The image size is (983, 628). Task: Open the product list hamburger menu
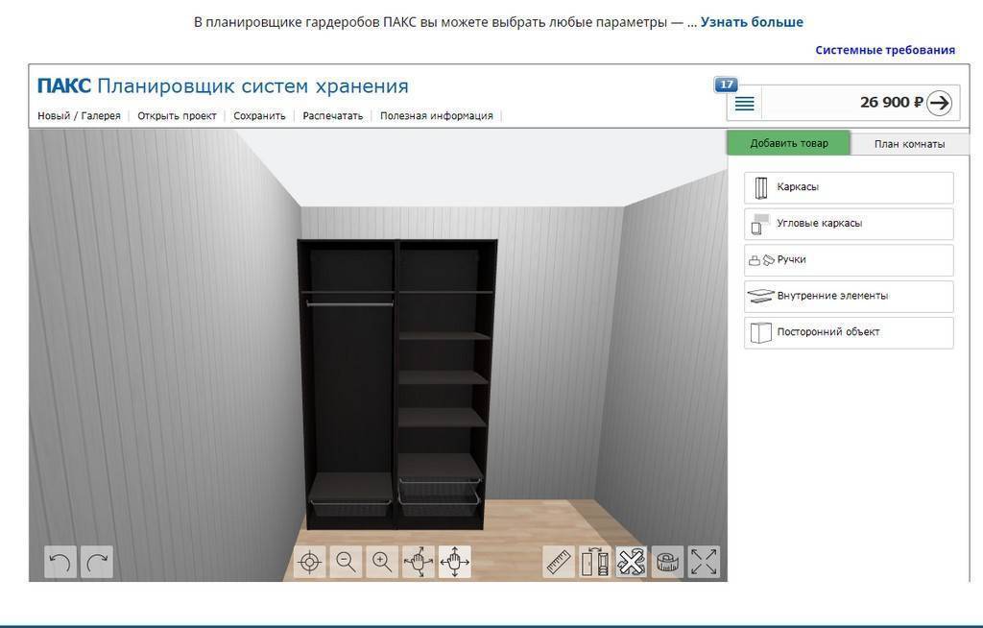click(x=744, y=104)
